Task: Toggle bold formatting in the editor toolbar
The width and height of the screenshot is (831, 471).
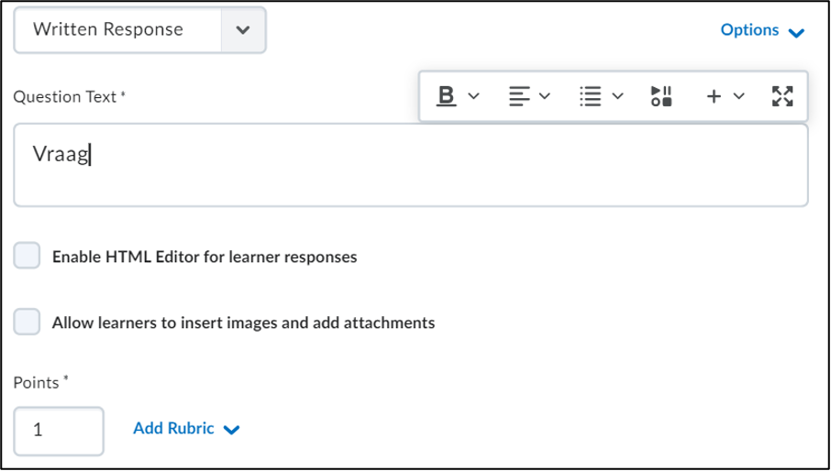Action: click(447, 96)
